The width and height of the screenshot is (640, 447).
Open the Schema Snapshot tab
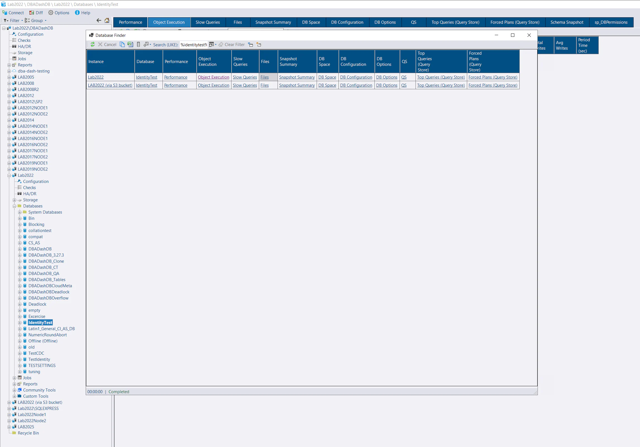click(567, 22)
